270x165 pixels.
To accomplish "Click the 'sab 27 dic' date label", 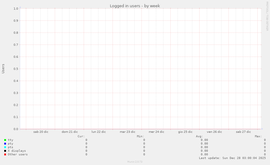I will (x=243, y=132).
